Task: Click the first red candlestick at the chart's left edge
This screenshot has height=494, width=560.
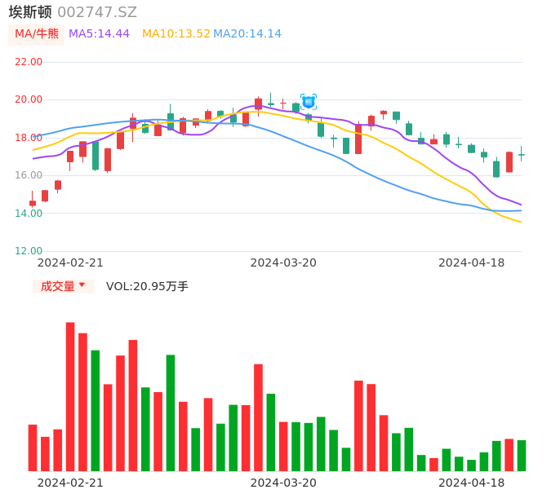Action: [33, 203]
